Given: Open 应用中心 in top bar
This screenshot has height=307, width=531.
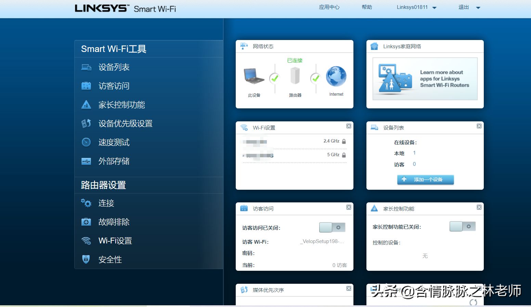Looking at the screenshot, I should (329, 7).
